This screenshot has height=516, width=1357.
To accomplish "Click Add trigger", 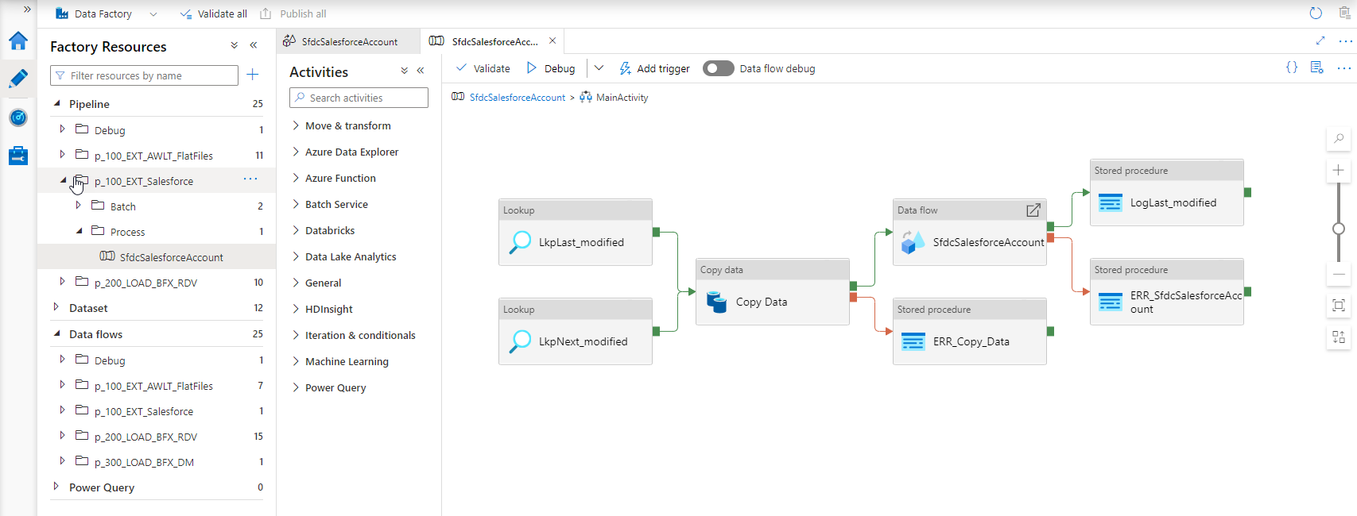I will 654,68.
